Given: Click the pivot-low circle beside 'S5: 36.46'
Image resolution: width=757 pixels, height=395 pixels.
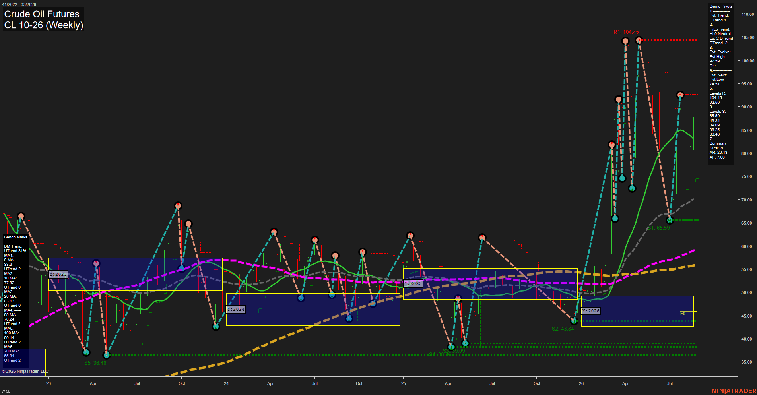Looking at the screenshot, I should (106, 355).
